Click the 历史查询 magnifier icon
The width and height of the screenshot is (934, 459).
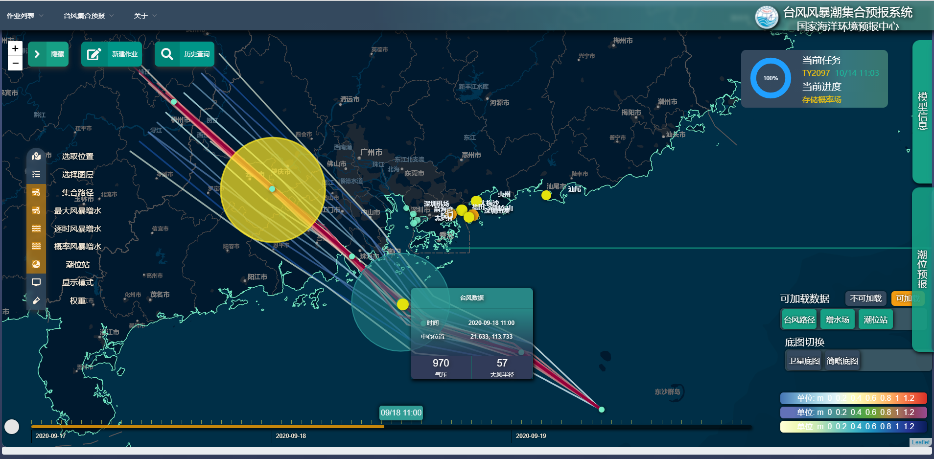pos(167,54)
